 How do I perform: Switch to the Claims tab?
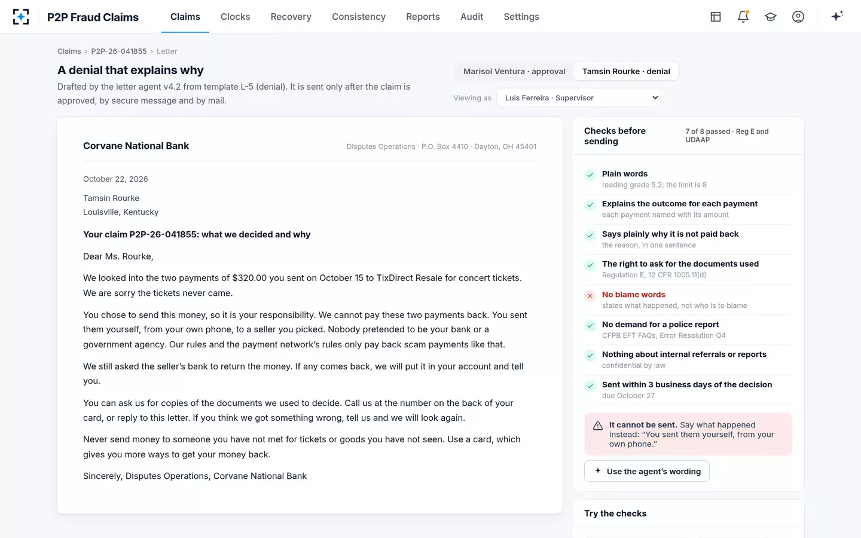pos(185,17)
